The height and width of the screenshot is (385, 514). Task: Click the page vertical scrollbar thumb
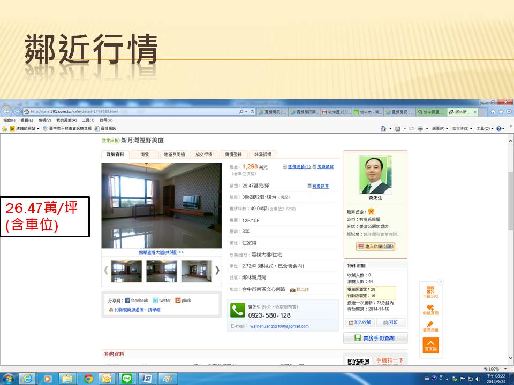point(510,201)
